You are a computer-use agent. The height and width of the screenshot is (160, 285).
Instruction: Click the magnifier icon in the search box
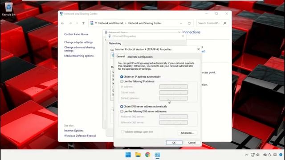pyautogui.click(x=224, y=23)
